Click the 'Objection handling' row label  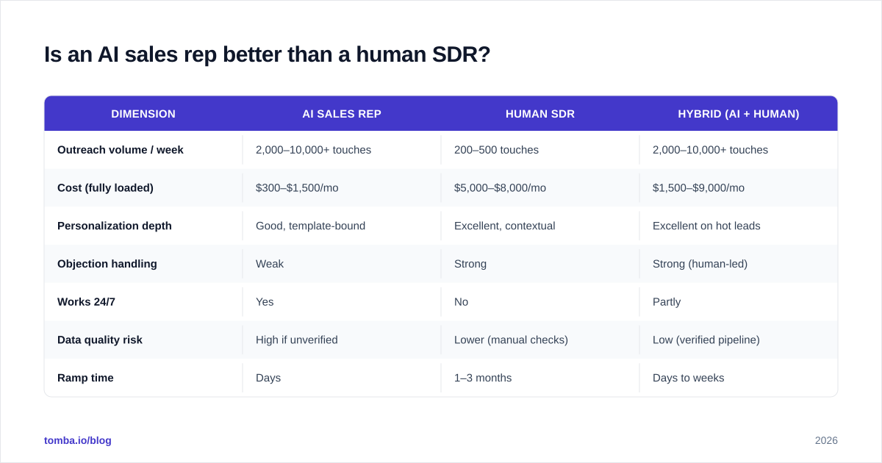(107, 264)
